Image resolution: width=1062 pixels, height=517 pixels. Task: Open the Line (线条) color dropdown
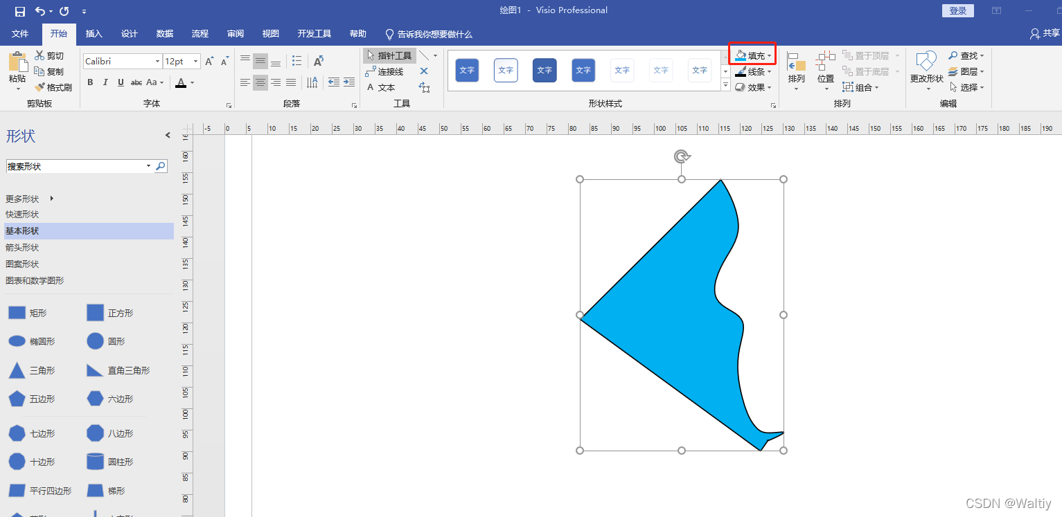[x=752, y=71]
